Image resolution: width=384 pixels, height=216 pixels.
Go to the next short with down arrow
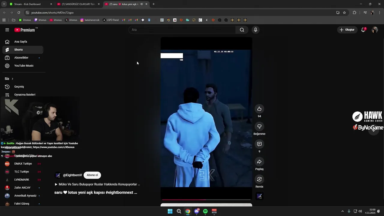[x=373, y=130]
